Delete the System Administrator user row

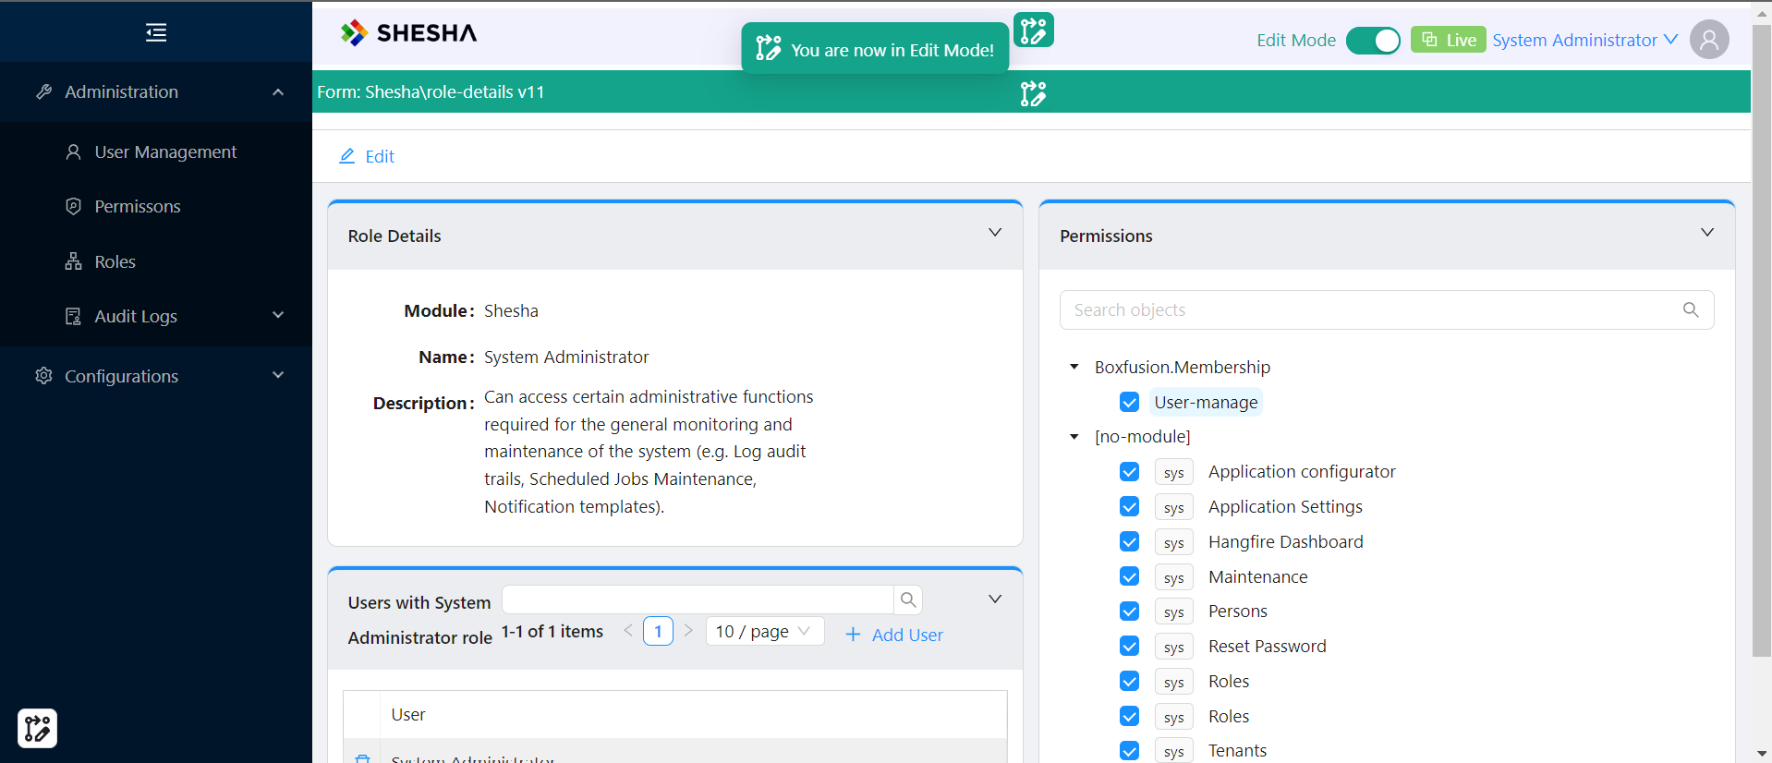(363, 758)
